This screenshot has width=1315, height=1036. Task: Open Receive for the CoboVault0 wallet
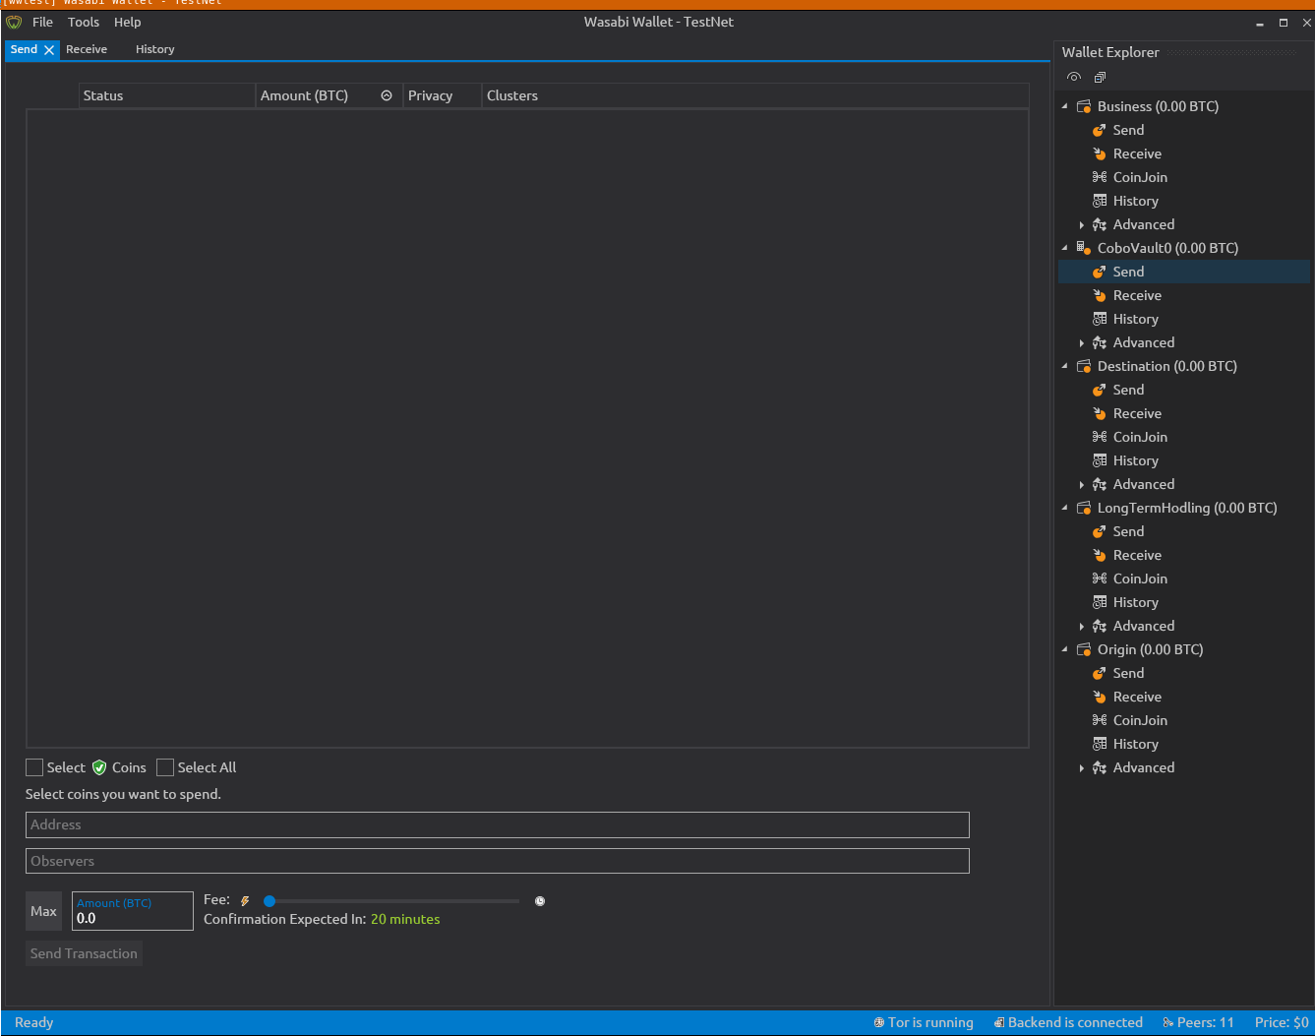coord(1136,294)
